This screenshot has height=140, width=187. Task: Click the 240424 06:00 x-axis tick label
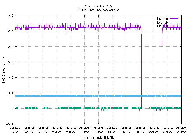(x=56, y=130)
